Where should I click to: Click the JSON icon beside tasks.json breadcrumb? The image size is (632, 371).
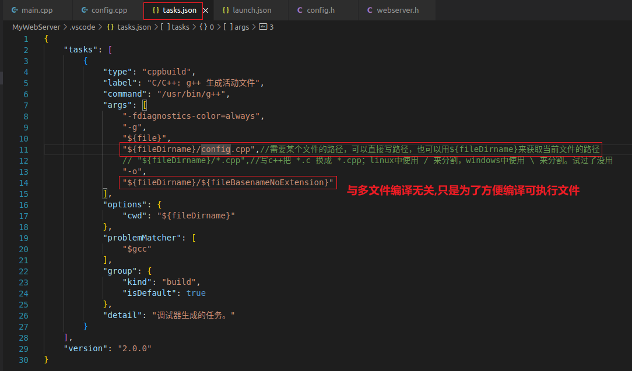[110, 27]
